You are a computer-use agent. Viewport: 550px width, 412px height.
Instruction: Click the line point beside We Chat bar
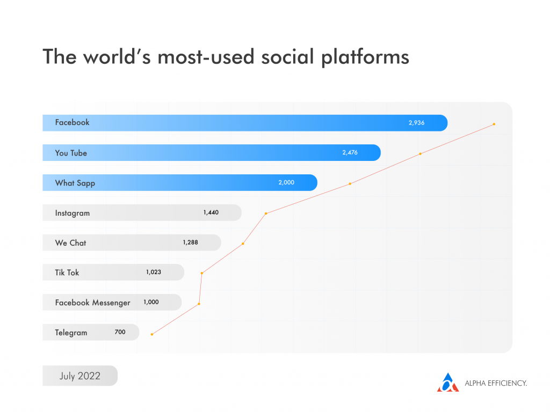click(243, 244)
